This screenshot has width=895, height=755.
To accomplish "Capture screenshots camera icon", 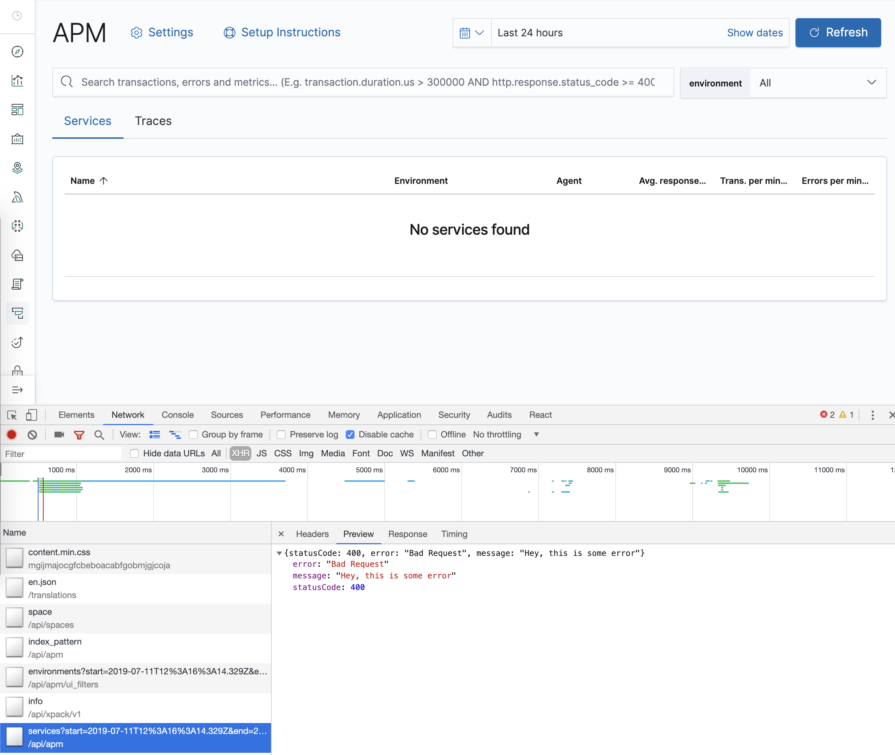I will click(59, 435).
